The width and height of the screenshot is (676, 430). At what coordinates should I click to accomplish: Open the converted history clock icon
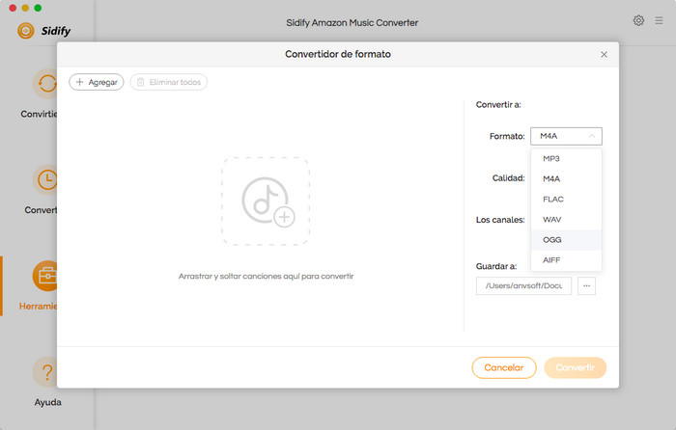pyautogui.click(x=44, y=179)
